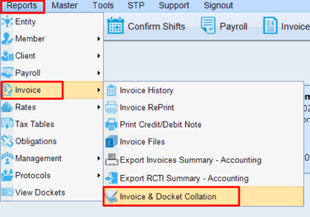Open the Master menu
Screen dimensions: 310x217
tap(64, 5)
